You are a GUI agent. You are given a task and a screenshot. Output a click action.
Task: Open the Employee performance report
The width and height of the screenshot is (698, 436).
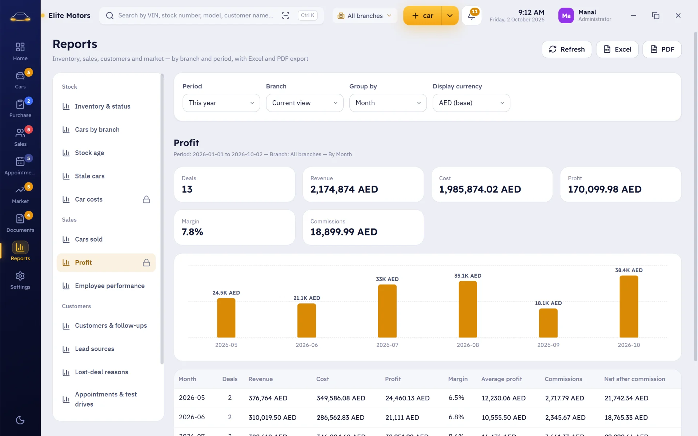(106, 286)
